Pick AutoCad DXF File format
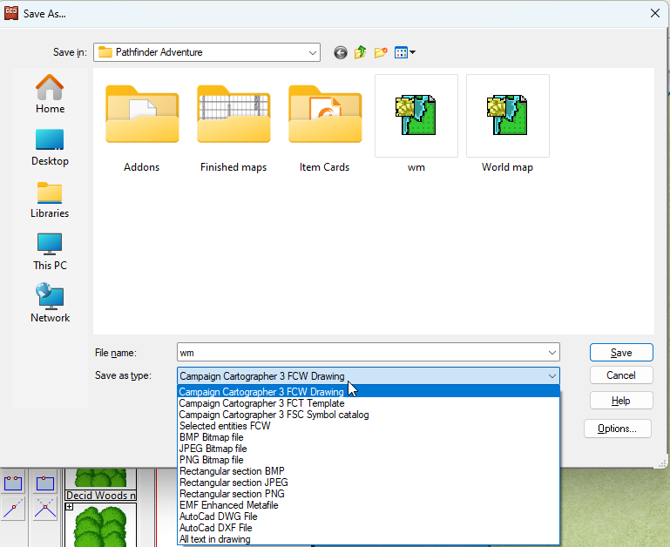The width and height of the screenshot is (670, 547). 216,528
